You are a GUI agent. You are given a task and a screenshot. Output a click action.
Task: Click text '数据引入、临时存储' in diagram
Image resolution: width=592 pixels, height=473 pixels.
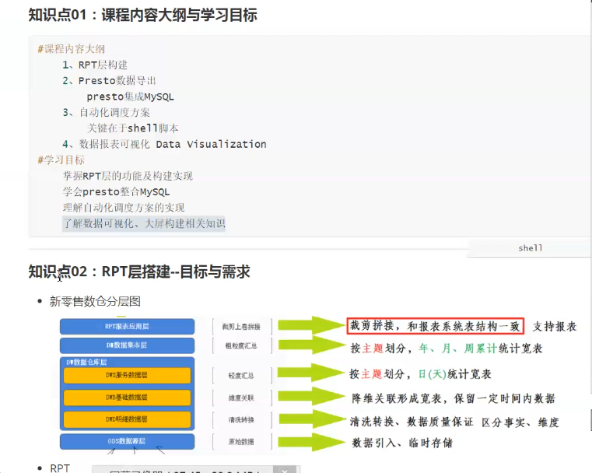pyautogui.click(x=402, y=443)
